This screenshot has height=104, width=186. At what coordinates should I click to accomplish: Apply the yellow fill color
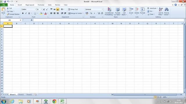click(41, 13)
